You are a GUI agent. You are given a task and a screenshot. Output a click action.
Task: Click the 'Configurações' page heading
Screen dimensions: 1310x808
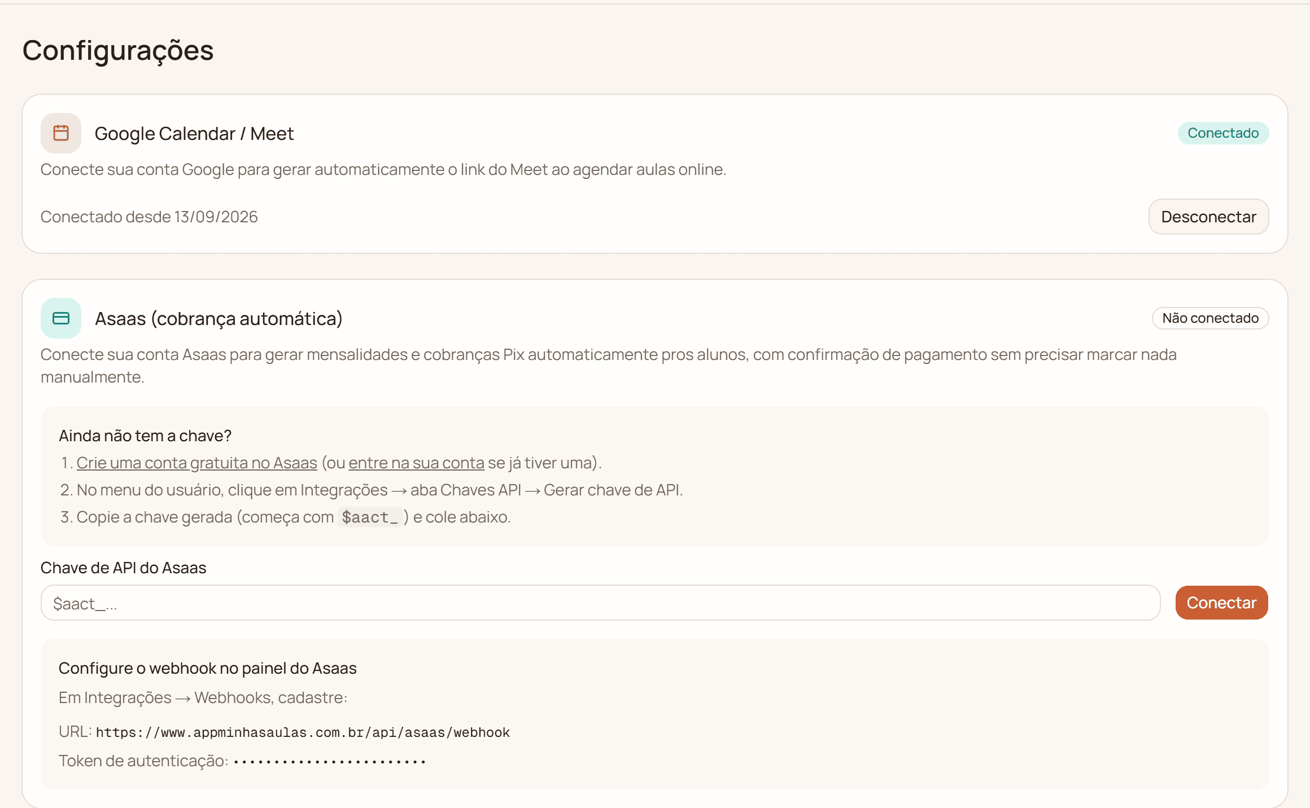pyautogui.click(x=118, y=50)
